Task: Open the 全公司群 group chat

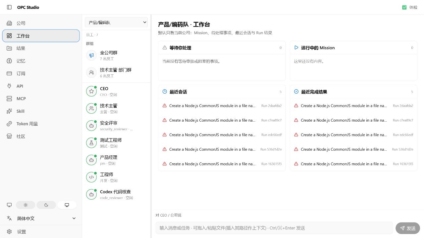Action: click(x=116, y=55)
